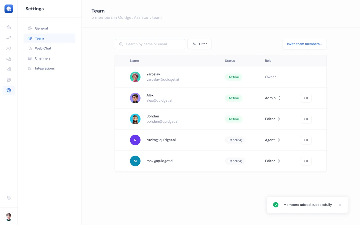Image resolution: width=360 pixels, height=225 pixels.
Task: Open the contacts people icon in sidebar
Action: point(9,48)
